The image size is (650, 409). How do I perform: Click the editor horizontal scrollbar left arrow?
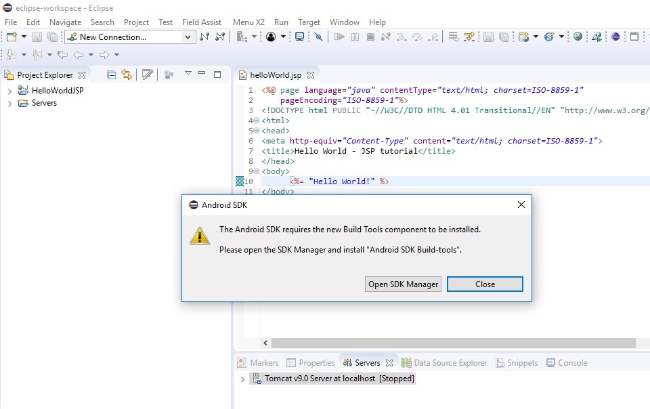(265, 343)
